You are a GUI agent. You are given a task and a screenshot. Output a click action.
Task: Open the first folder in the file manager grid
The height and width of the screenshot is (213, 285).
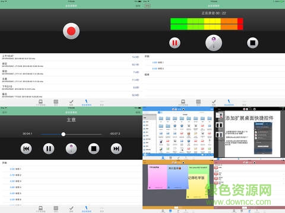pyautogui.click(x=161, y=119)
